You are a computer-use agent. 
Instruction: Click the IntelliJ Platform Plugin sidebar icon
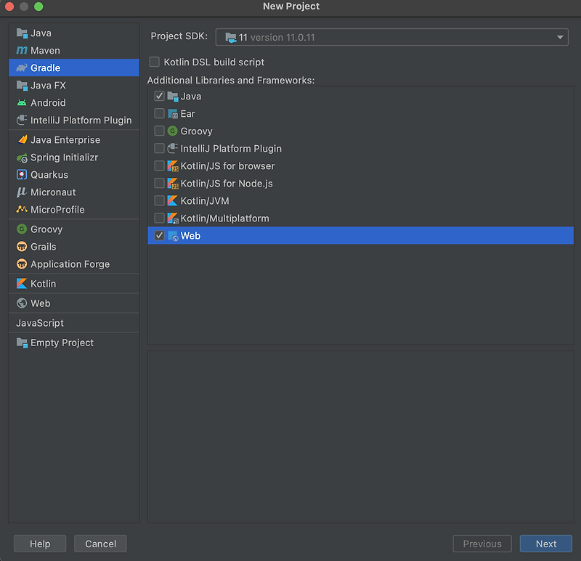coord(22,120)
